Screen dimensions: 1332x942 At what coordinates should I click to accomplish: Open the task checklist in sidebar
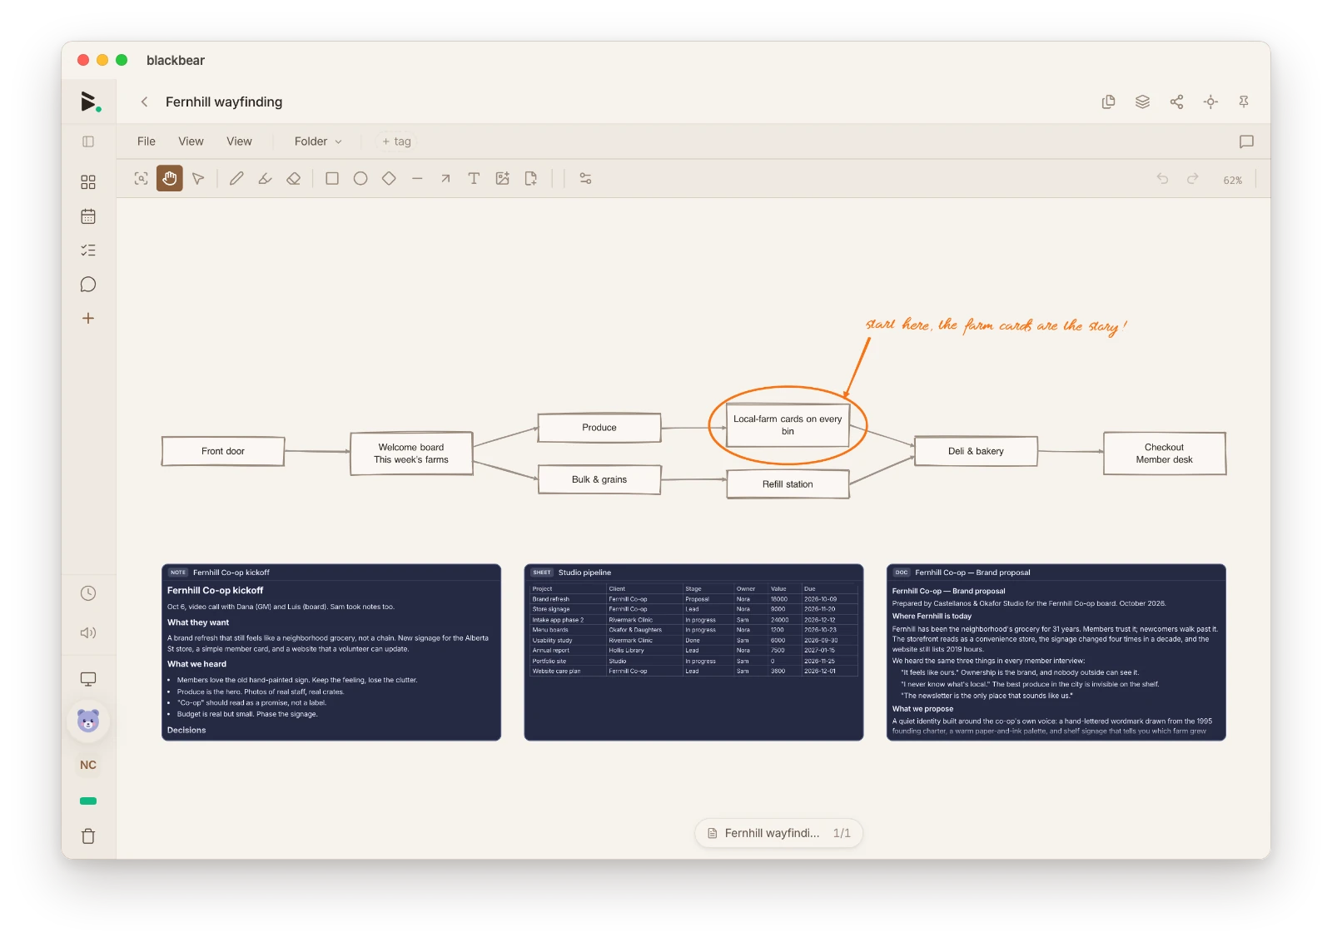88,250
